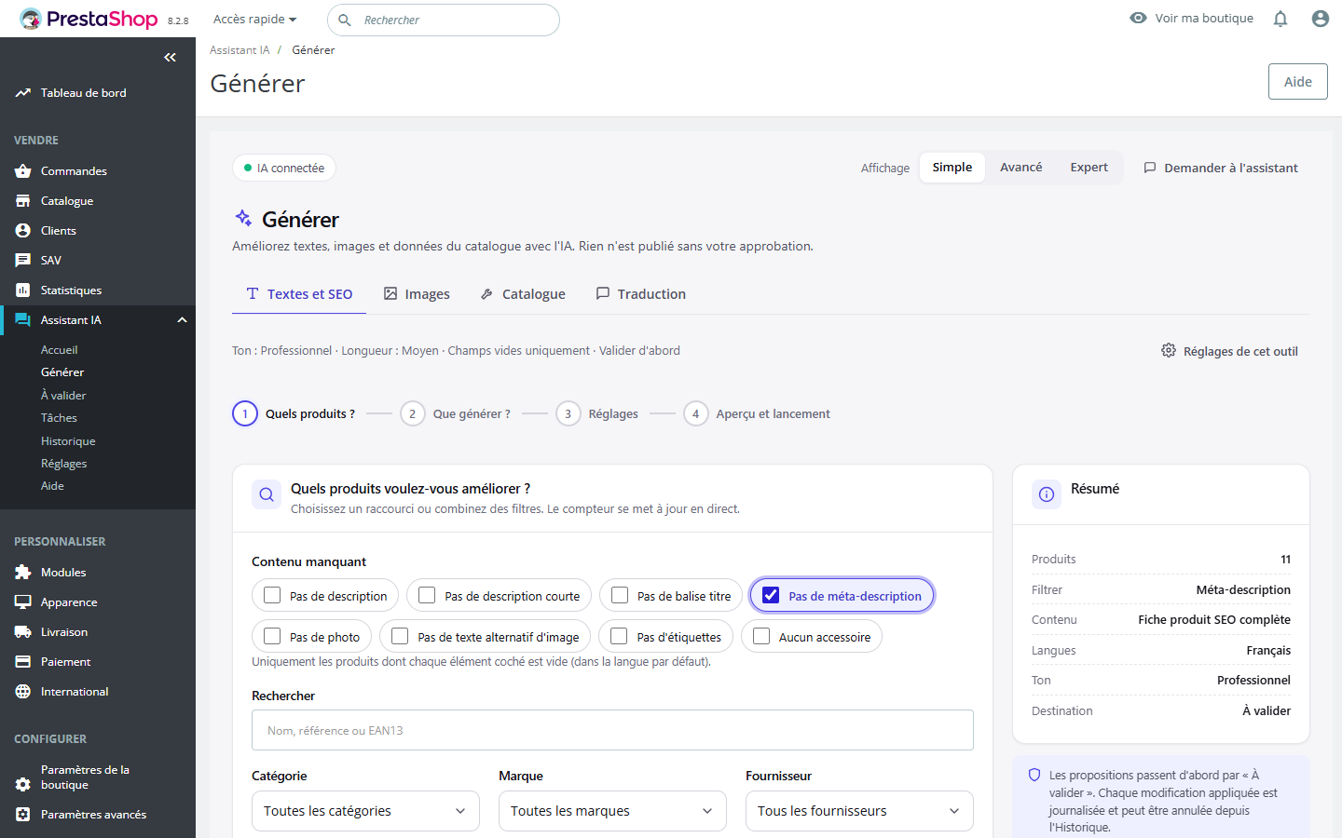Open the Accès rapide dropdown
1342x838 pixels.
click(254, 20)
